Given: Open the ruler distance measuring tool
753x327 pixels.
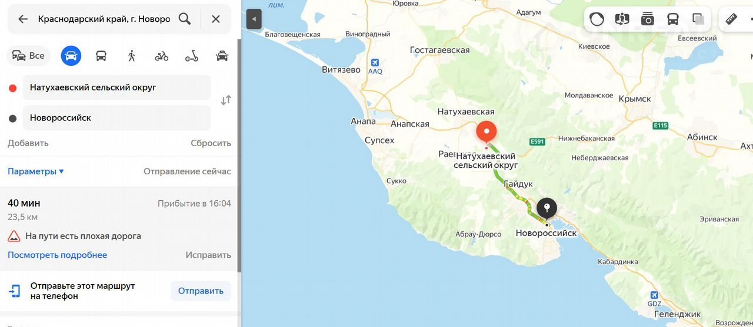Looking at the screenshot, I should click(x=731, y=19).
